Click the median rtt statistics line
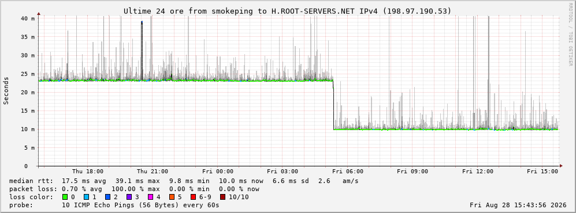The height and width of the screenshot is (213, 576). tap(184, 181)
